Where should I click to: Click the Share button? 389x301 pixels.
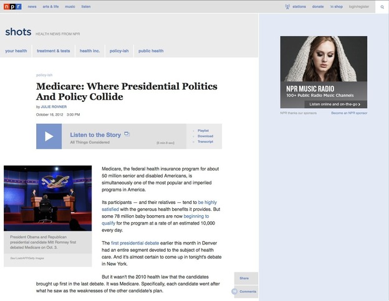246,278
